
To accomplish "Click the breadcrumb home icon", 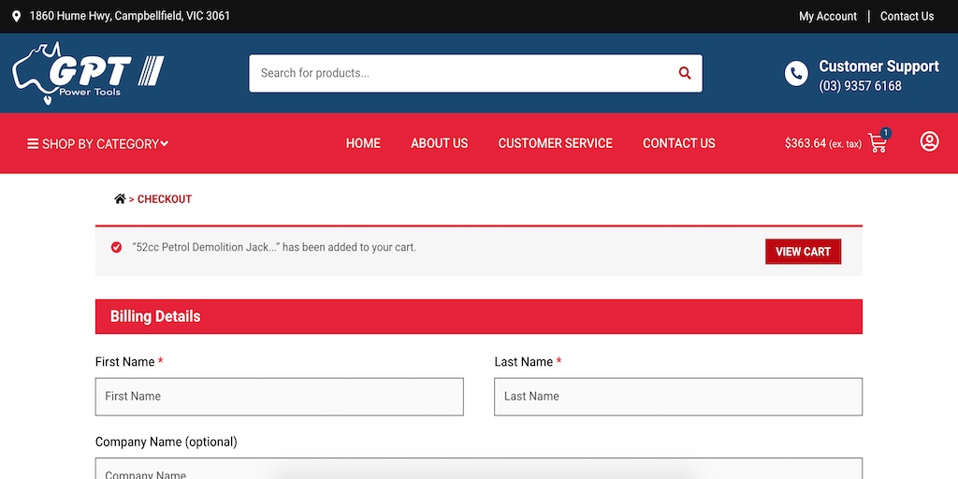I will (120, 199).
